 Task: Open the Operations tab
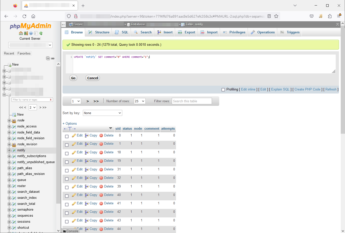point(263,32)
